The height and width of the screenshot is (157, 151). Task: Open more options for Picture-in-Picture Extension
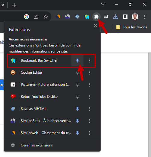(90, 85)
